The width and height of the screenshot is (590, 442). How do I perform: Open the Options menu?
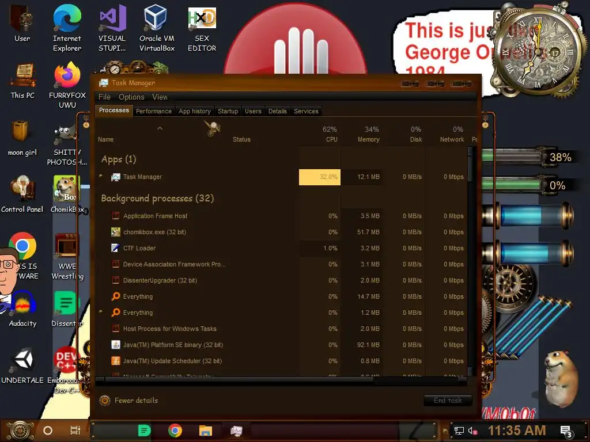131,97
